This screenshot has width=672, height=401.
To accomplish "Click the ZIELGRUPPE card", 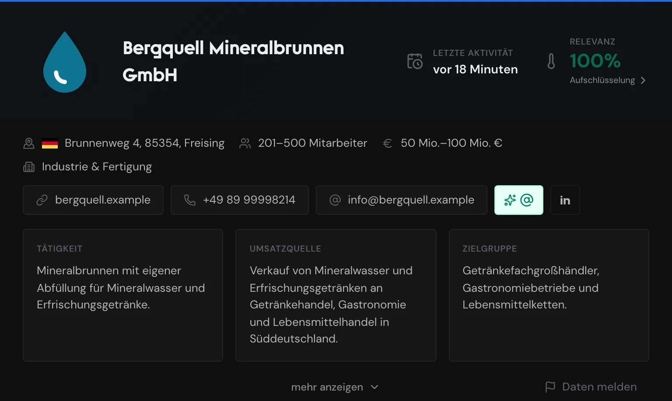I will (x=549, y=295).
